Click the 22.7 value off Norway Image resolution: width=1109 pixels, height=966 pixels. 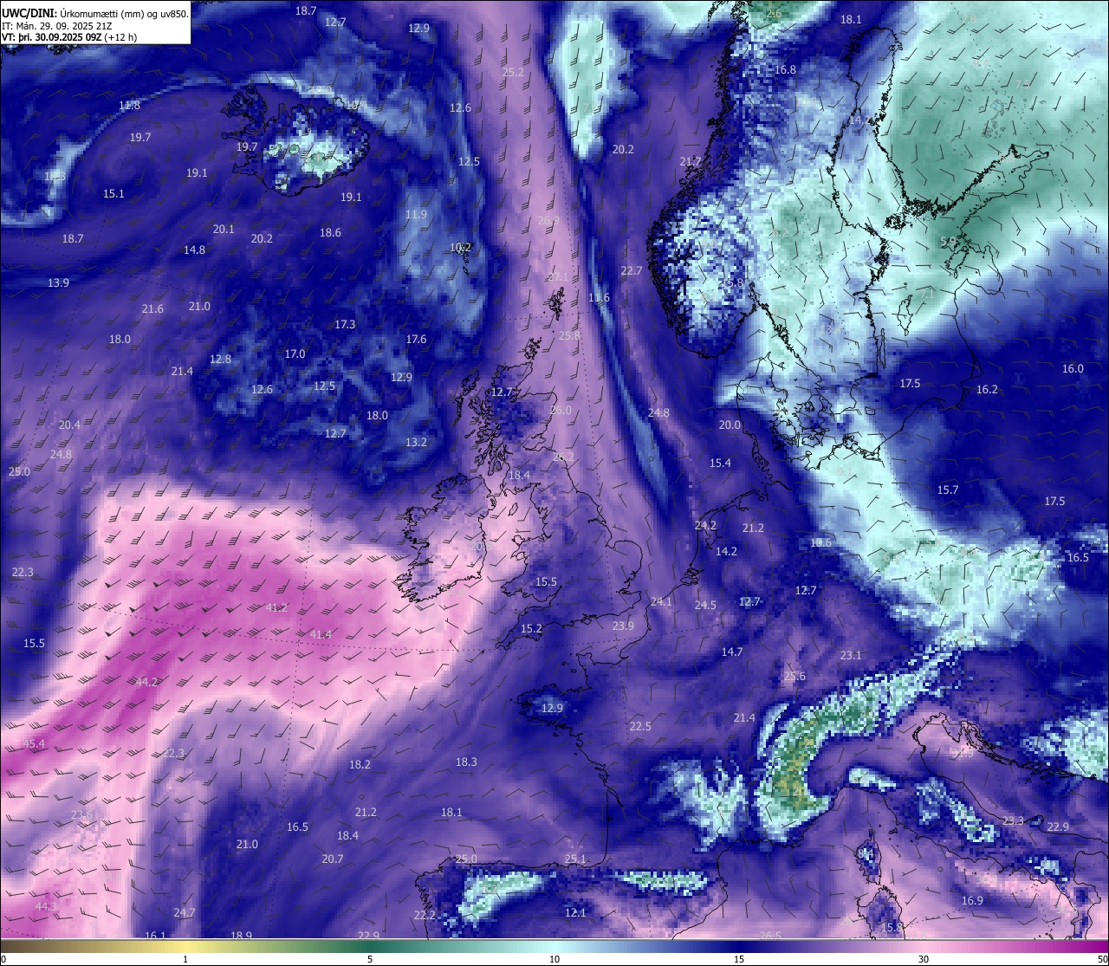[x=632, y=270]
